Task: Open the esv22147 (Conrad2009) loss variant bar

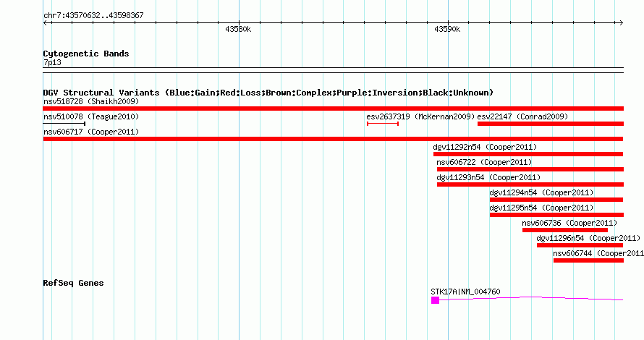Action: click(x=551, y=124)
